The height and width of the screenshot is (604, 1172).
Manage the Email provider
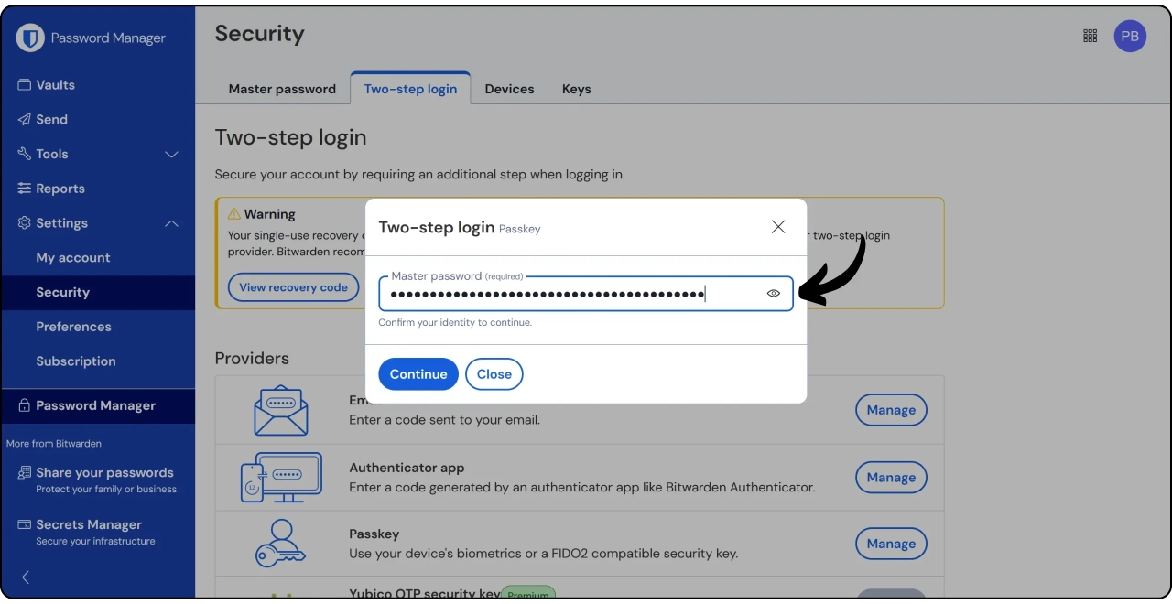(x=891, y=410)
